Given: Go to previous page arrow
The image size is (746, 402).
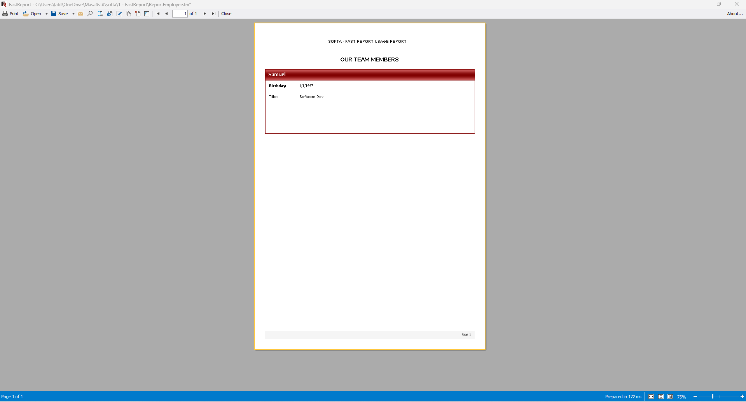Looking at the screenshot, I should tap(166, 14).
